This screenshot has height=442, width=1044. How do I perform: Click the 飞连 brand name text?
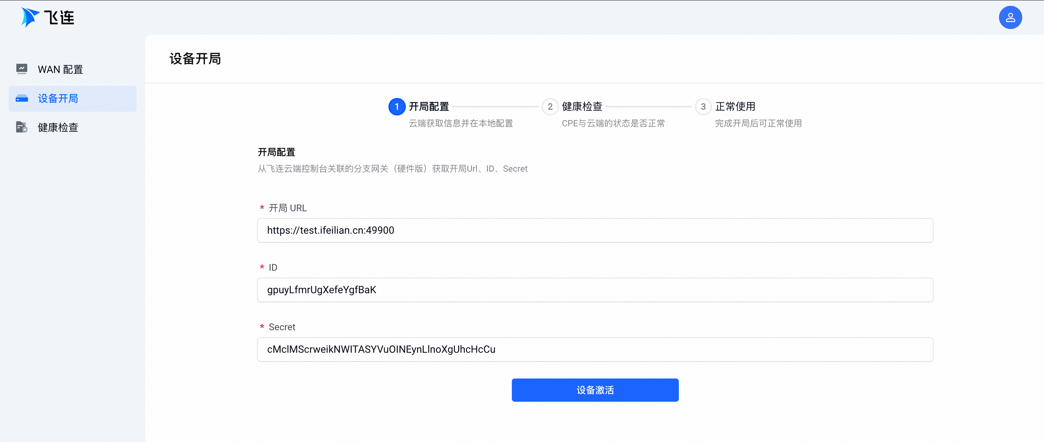pyautogui.click(x=59, y=17)
